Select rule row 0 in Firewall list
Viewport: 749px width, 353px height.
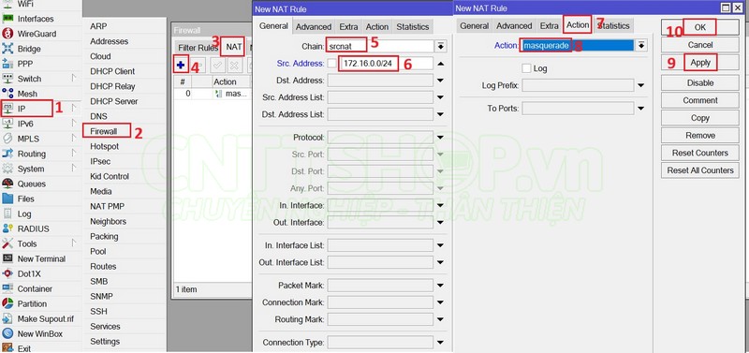[x=213, y=94]
